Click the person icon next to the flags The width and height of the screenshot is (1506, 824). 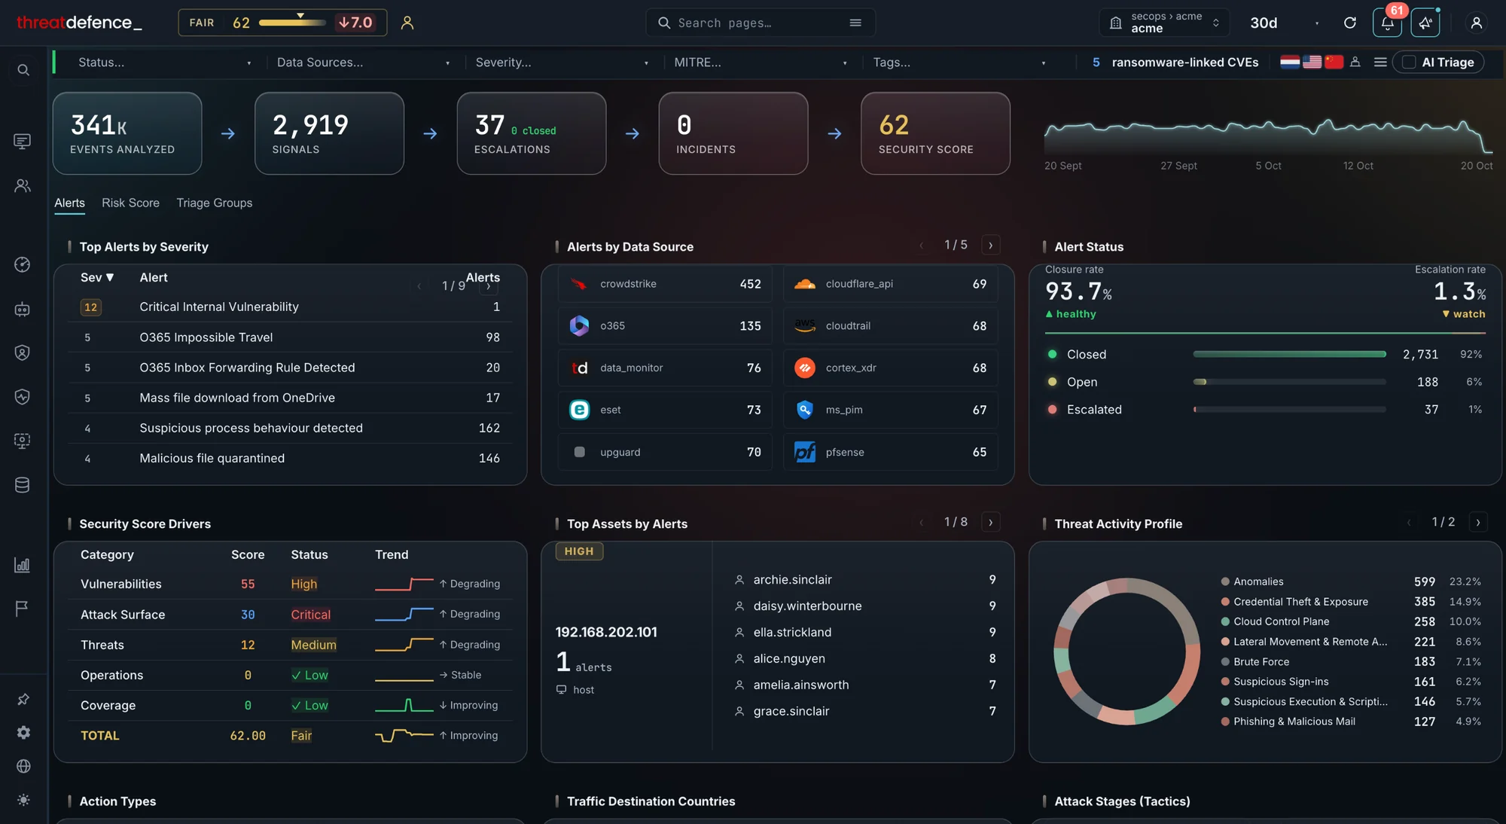coord(1355,62)
